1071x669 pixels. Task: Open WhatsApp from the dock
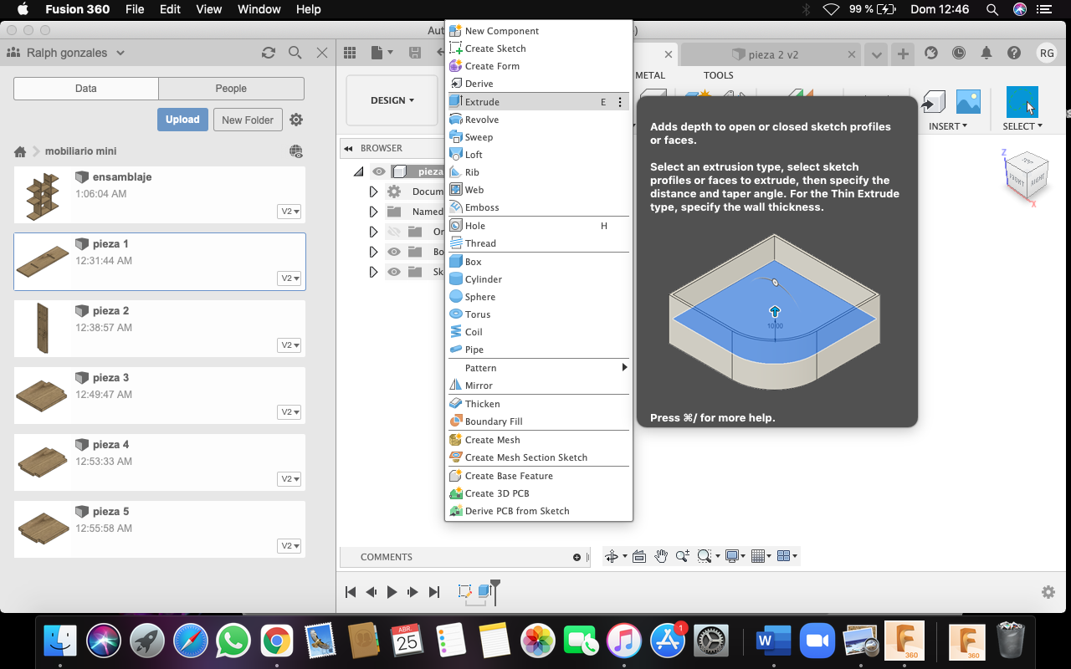click(x=233, y=641)
